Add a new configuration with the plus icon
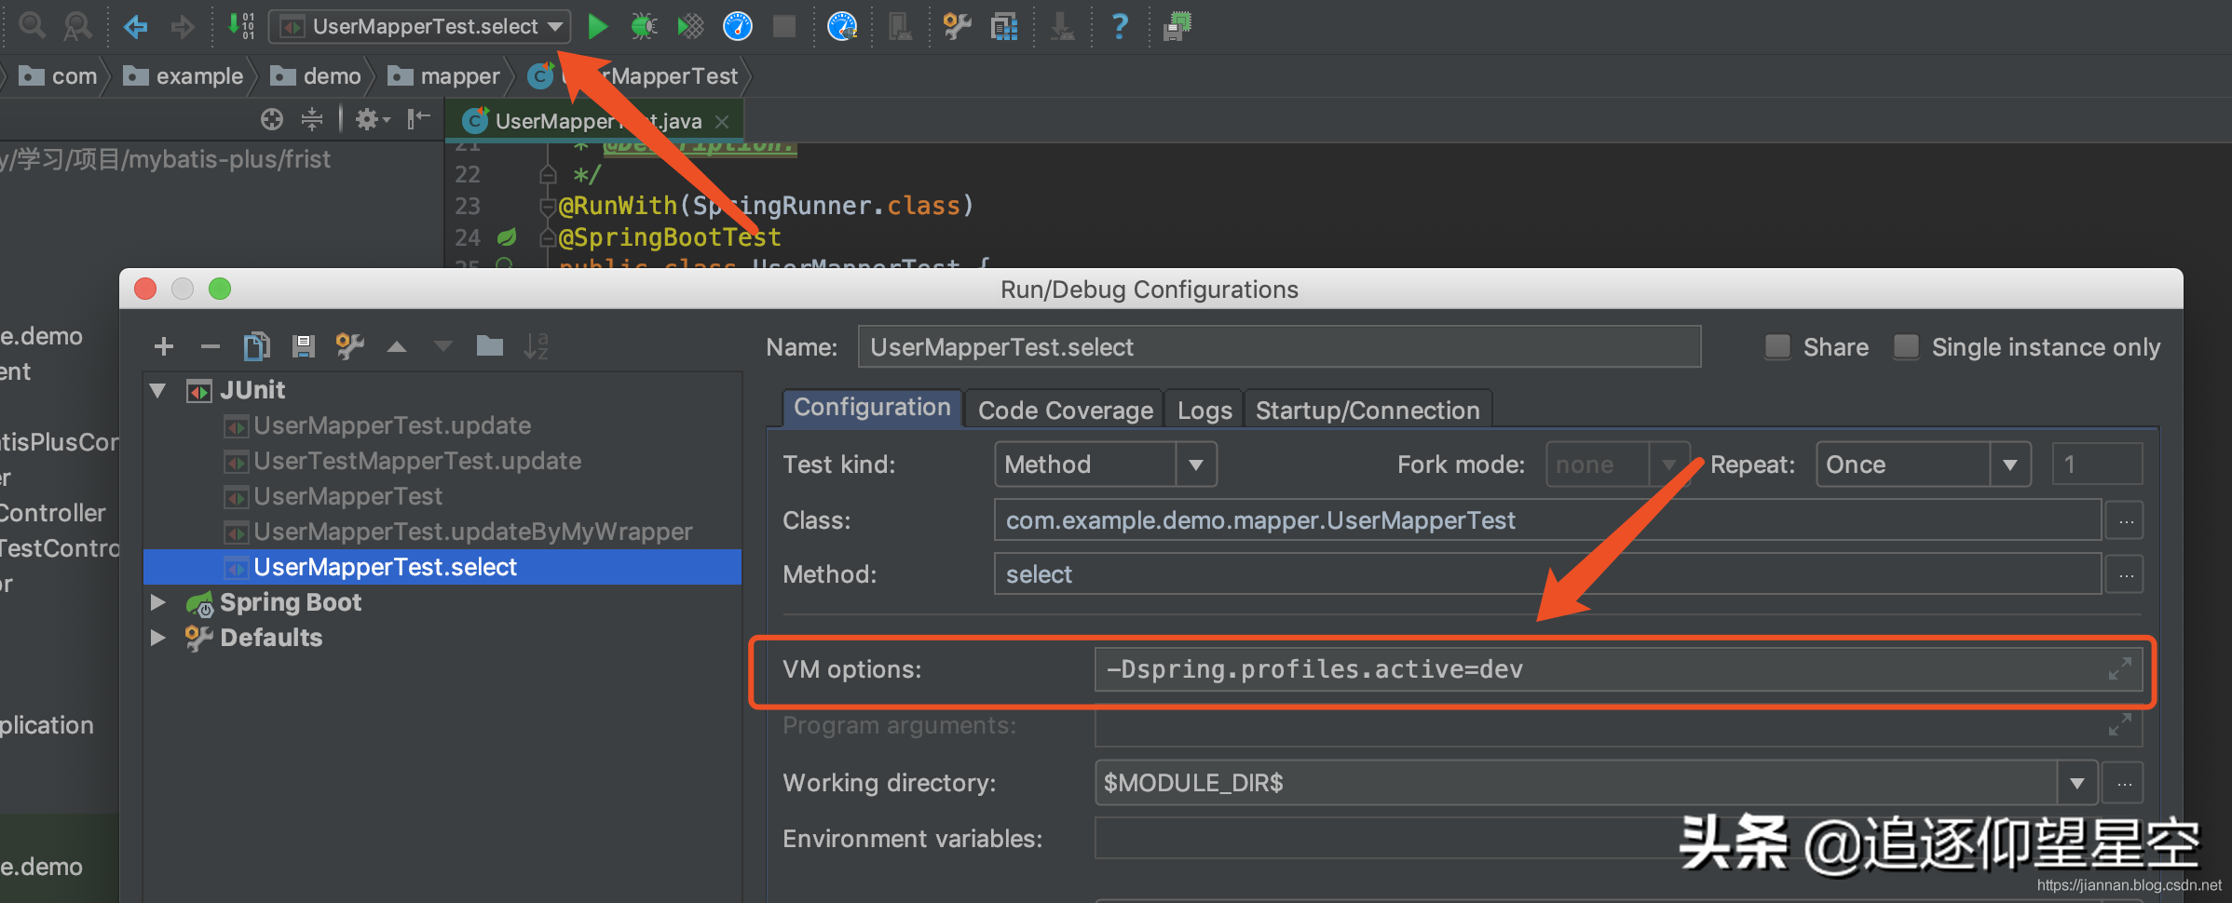 pyautogui.click(x=164, y=347)
